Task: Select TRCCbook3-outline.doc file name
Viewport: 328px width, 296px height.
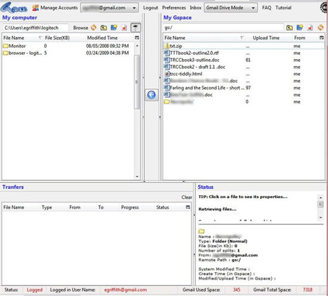Action: (194, 60)
